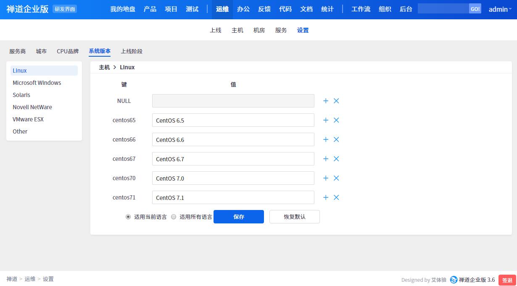The image size is (517, 286).
Task: Switch to CPU品牌 settings tab
Action: (x=68, y=51)
